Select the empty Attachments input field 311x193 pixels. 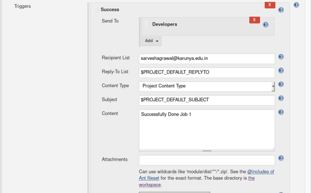(207, 160)
